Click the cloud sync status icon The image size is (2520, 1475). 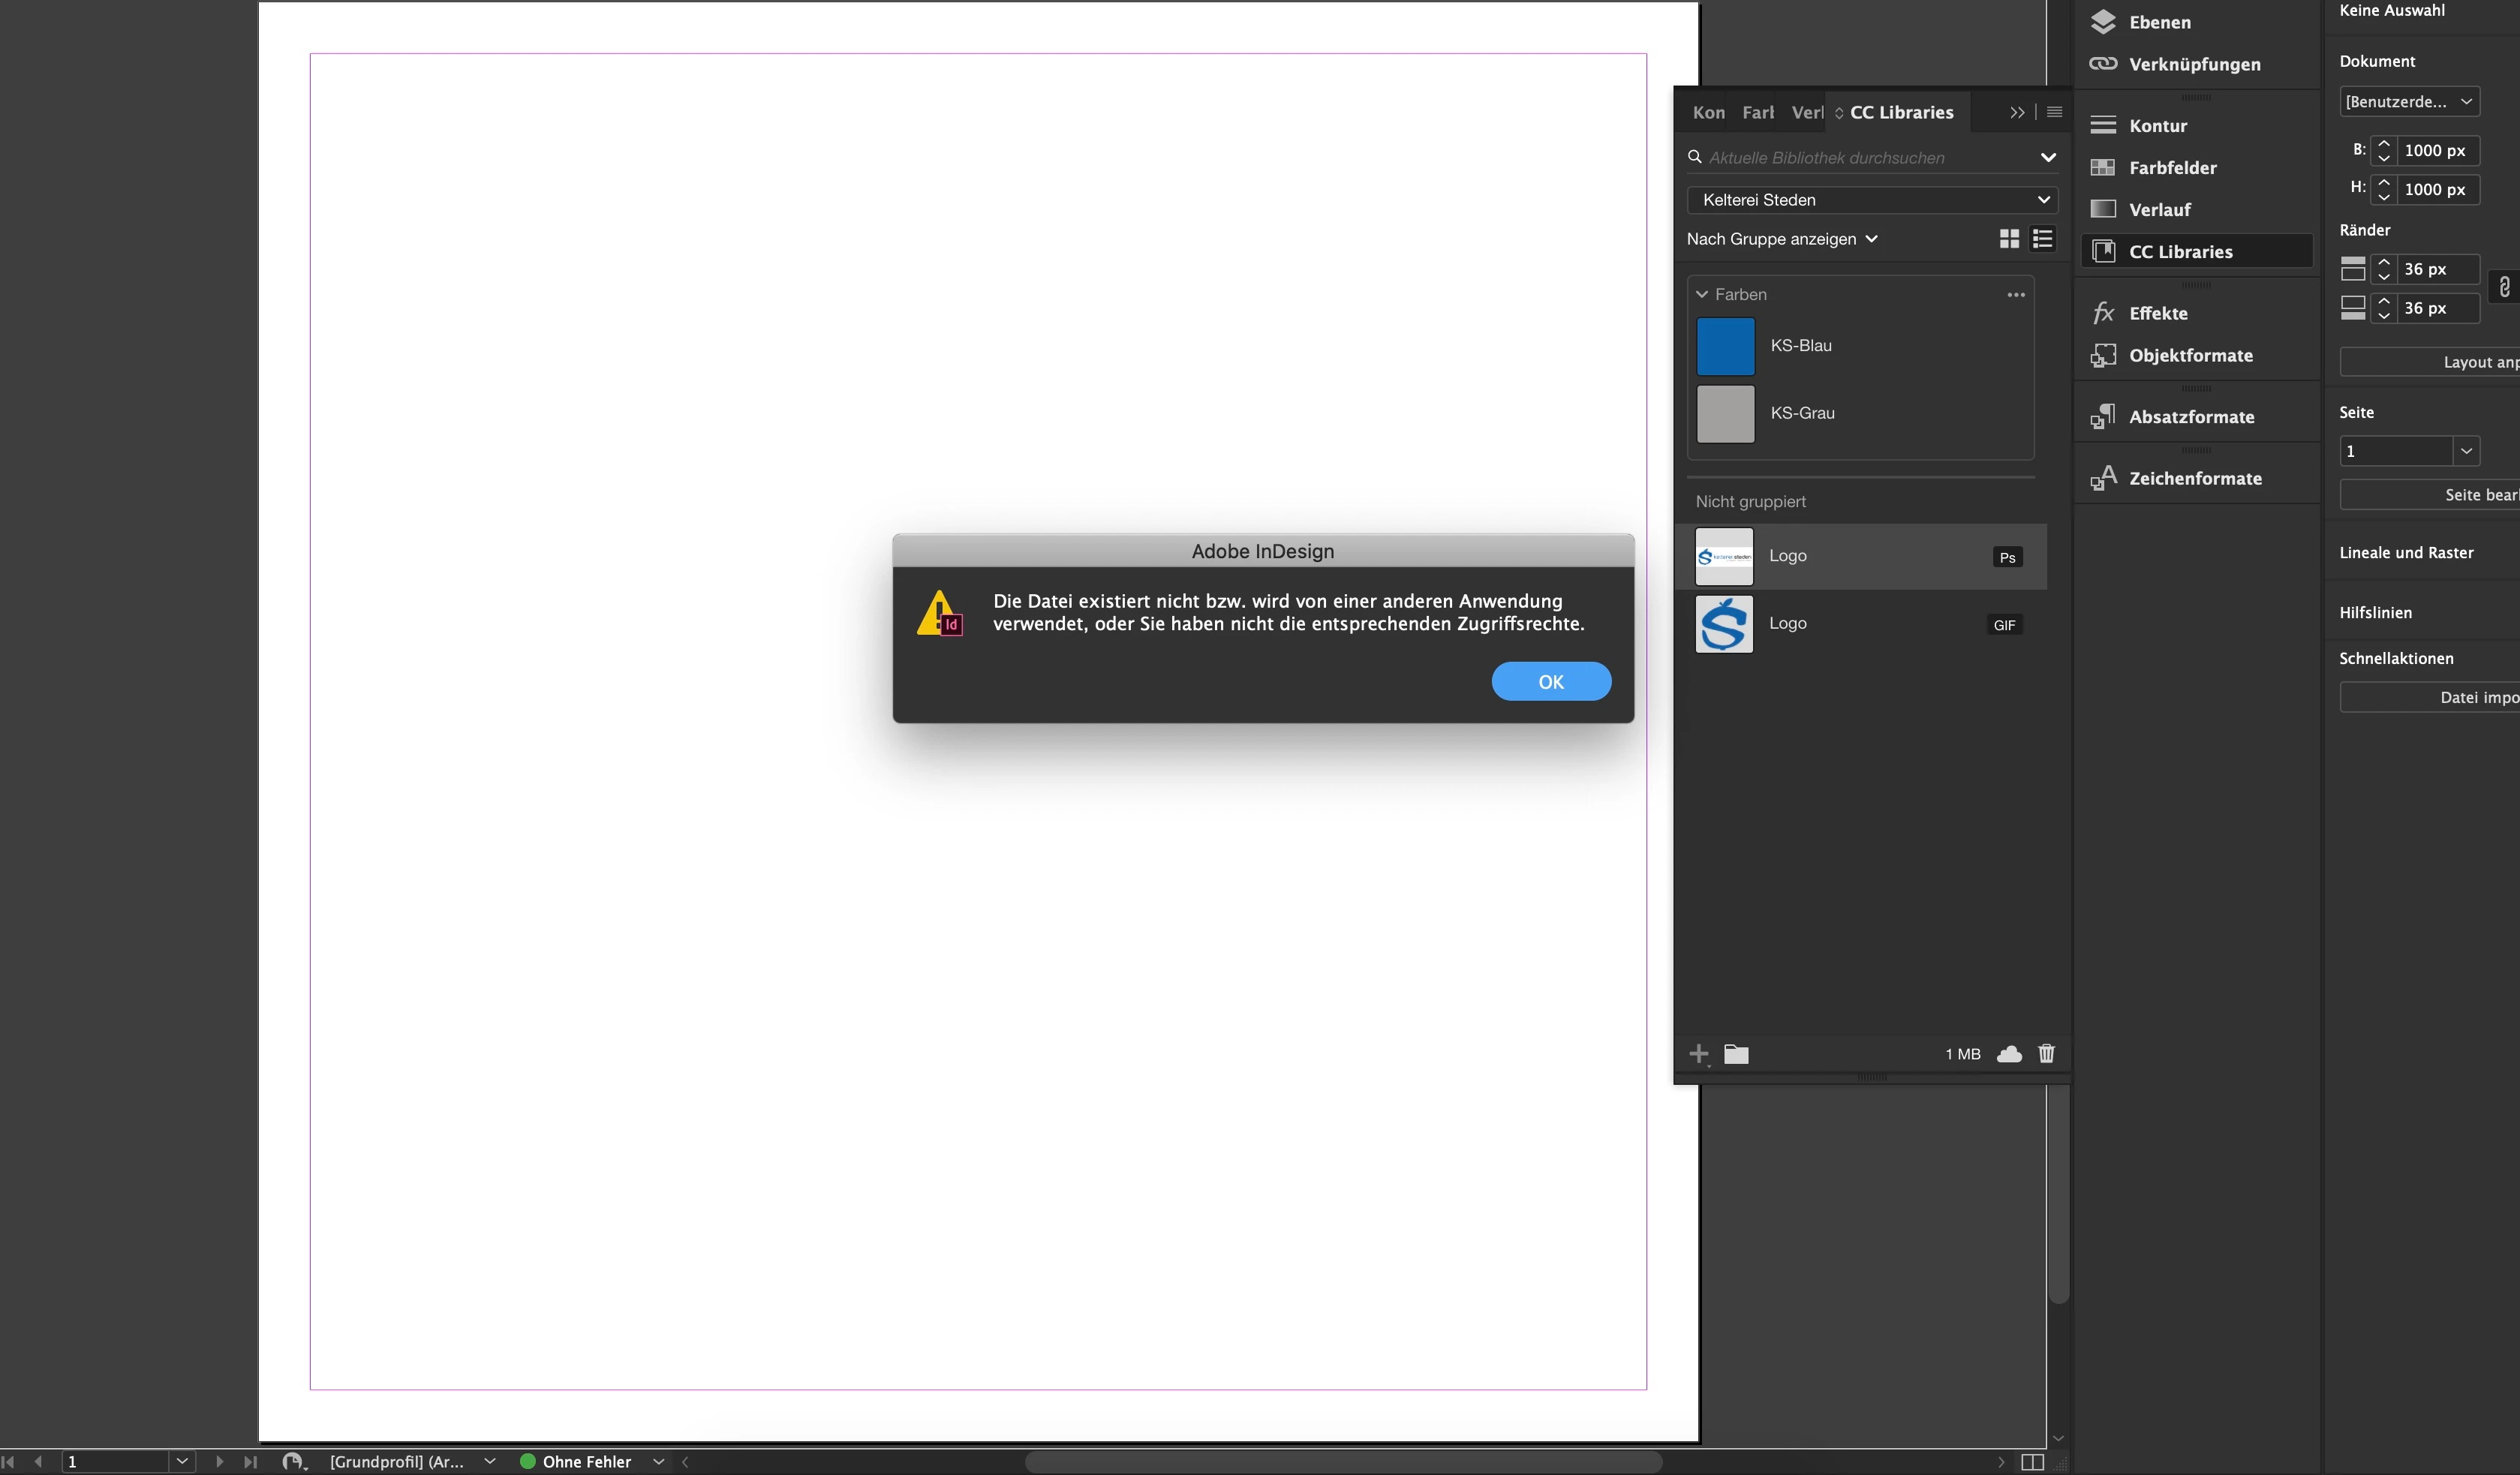click(2009, 1054)
